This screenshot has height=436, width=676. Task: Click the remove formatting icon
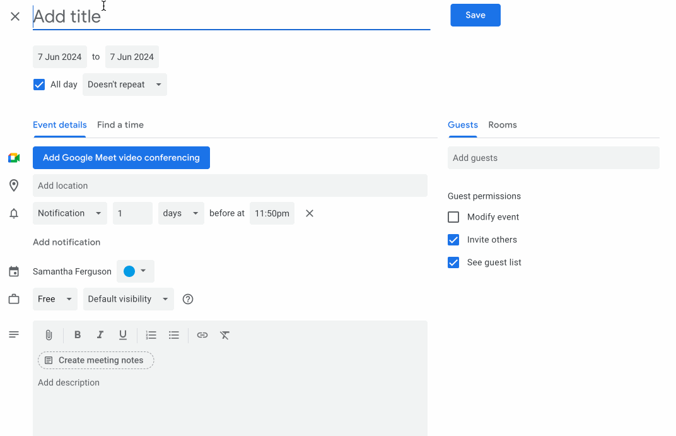[x=224, y=335]
